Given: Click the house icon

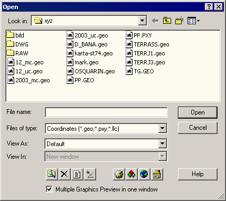Looking at the screenshot, I should pyautogui.click(x=157, y=174).
